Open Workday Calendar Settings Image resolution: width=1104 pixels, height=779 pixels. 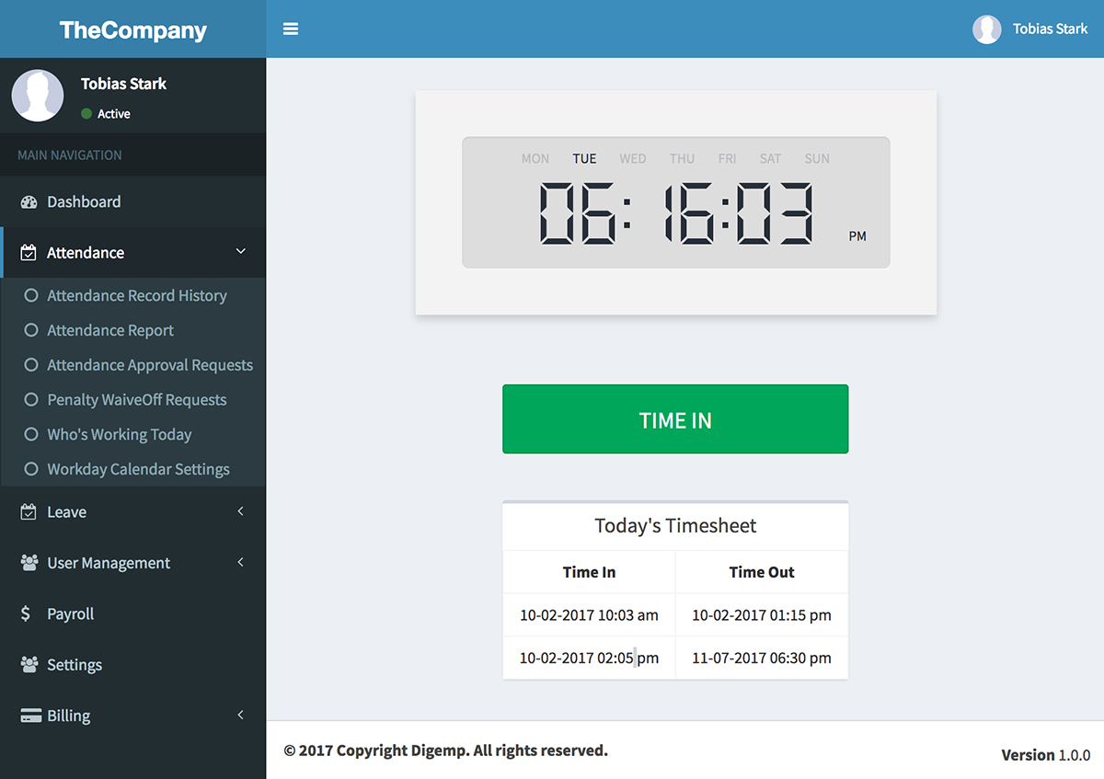click(138, 469)
